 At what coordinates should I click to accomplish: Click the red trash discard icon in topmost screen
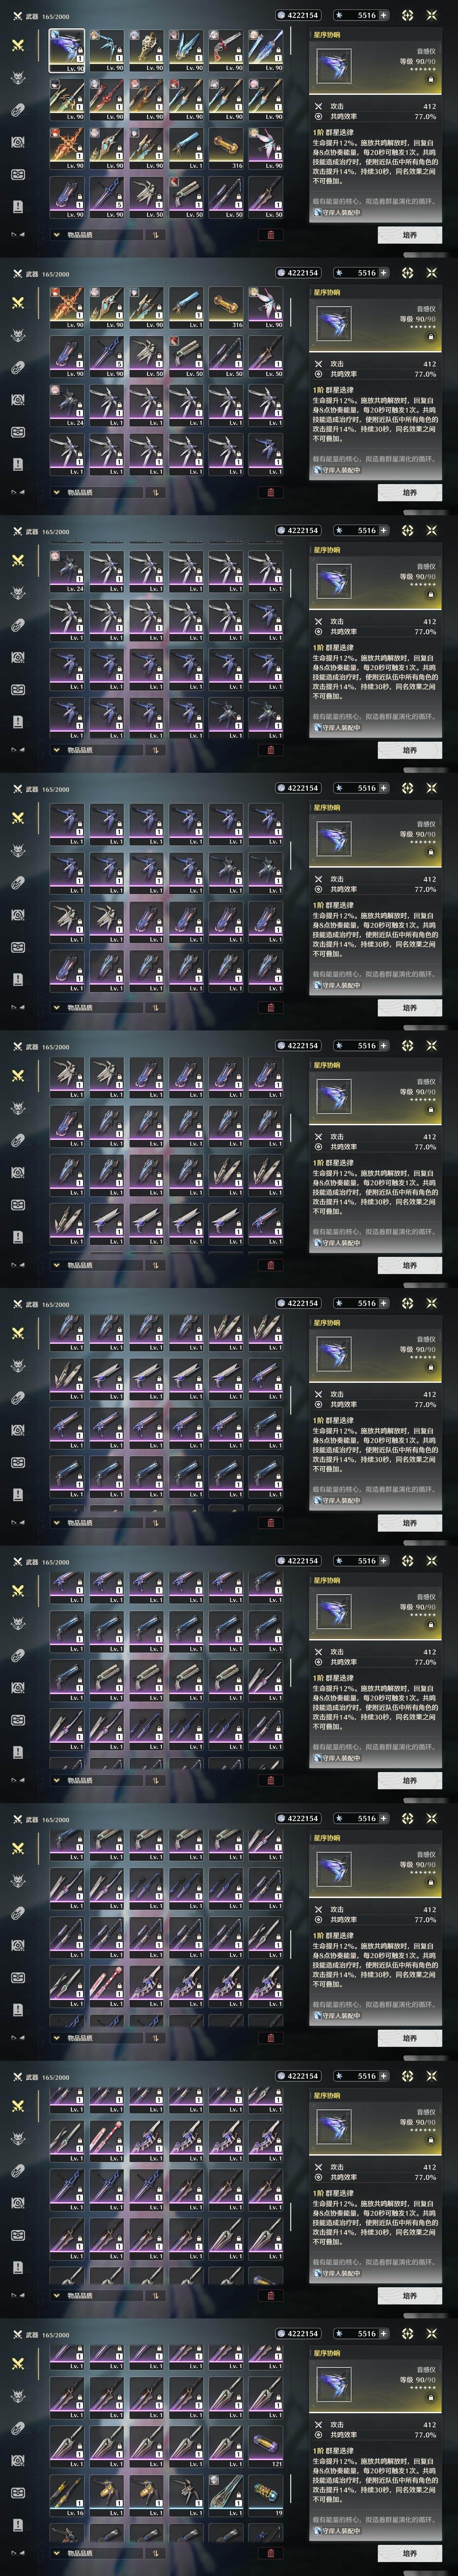270,235
